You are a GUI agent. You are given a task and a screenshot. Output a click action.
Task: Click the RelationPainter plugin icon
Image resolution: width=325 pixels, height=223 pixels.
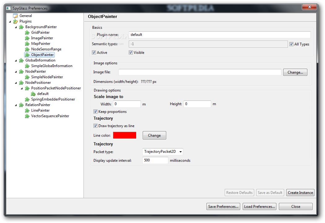click(x=21, y=105)
